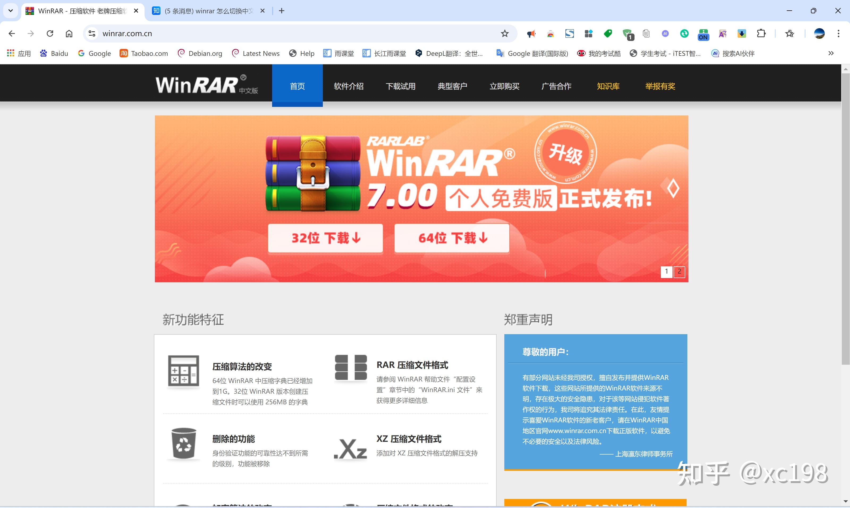850x508 pixels.
Task: Click the browser profile avatar
Action: pyautogui.click(x=819, y=33)
